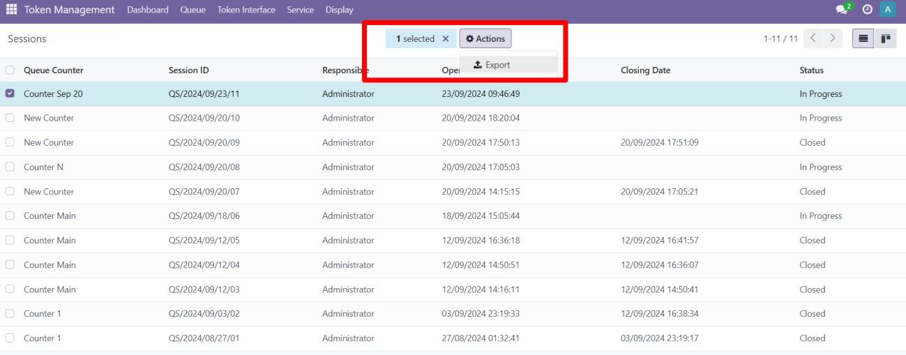Switch to kanban view
The width and height of the screenshot is (906, 355).
point(886,38)
